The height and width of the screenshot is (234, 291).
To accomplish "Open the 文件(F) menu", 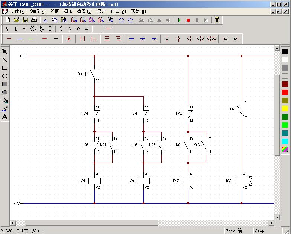I will 17,12.
